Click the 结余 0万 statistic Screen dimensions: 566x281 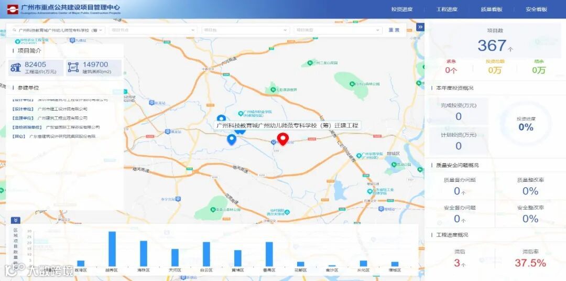539,67
